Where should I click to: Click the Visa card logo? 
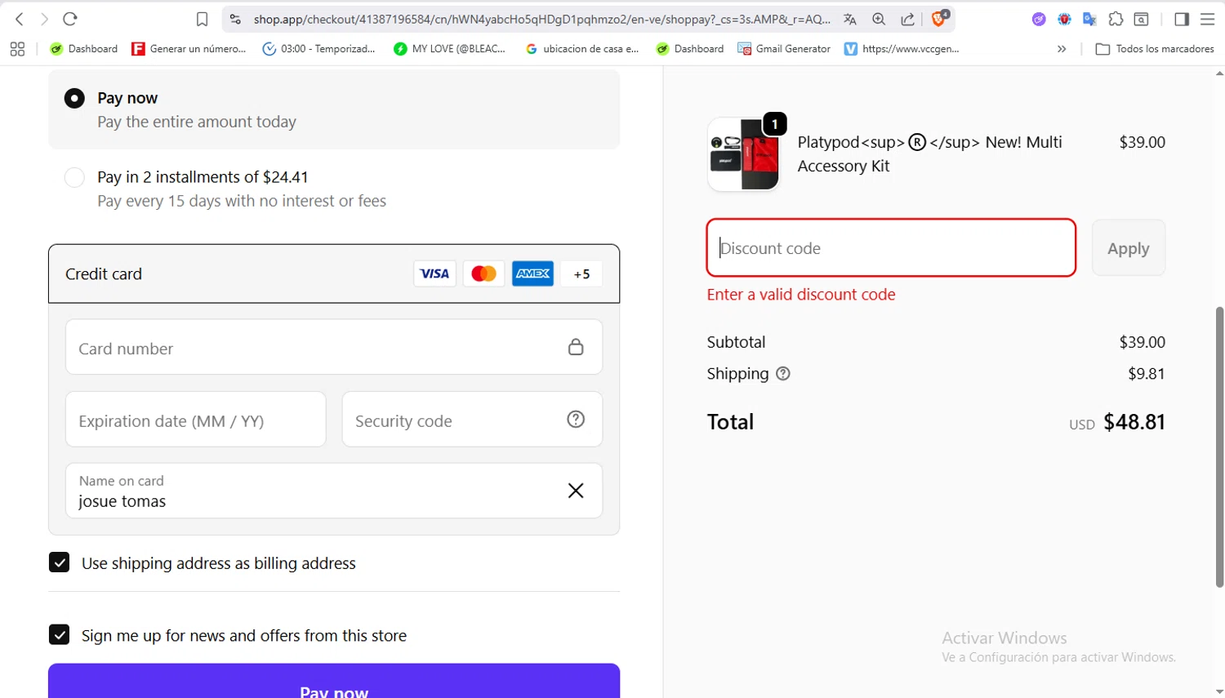click(434, 273)
